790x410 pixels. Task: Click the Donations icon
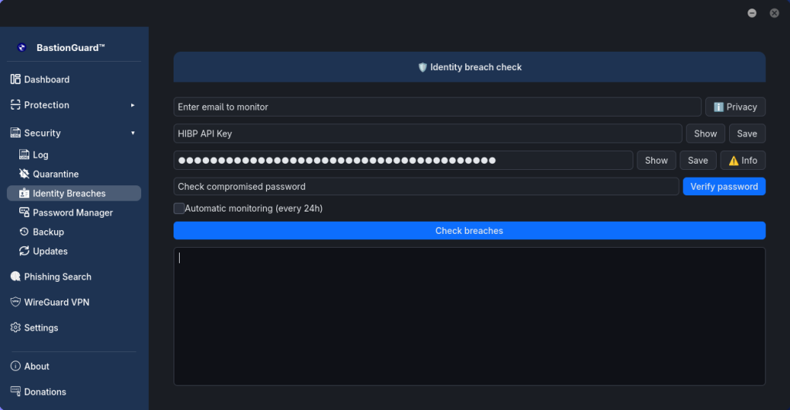[x=15, y=391]
